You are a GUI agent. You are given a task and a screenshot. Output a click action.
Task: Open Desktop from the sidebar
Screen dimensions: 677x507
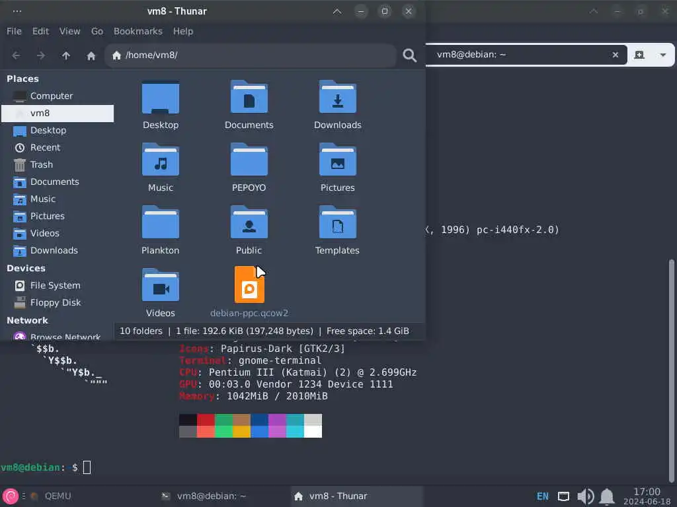[x=58, y=131]
